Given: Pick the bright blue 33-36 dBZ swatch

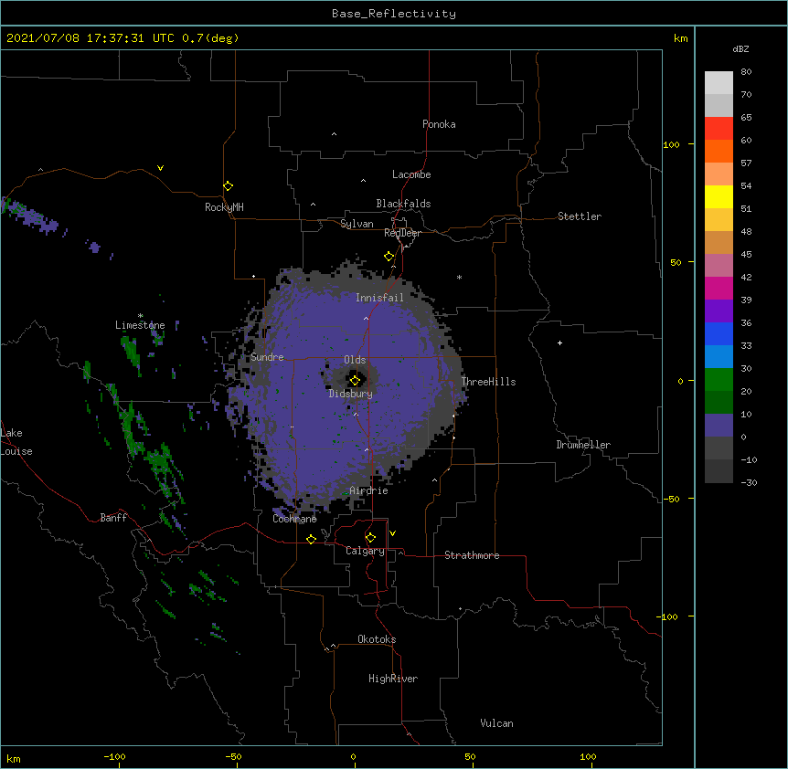Looking at the screenshot, I should tap(719, 333).
